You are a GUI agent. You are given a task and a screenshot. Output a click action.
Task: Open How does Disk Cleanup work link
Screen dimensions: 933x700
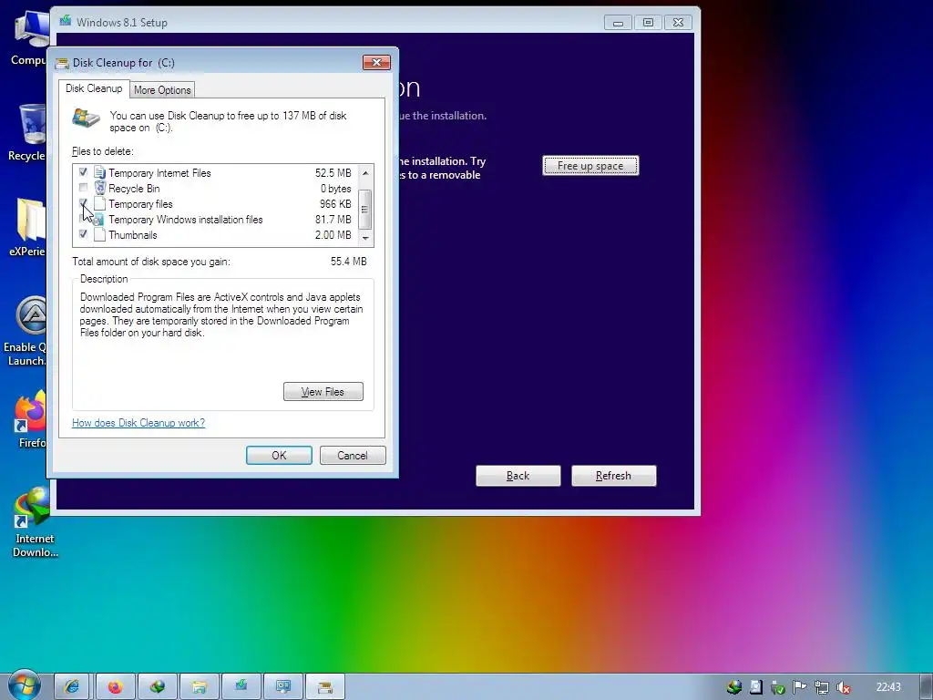[138, 423]
